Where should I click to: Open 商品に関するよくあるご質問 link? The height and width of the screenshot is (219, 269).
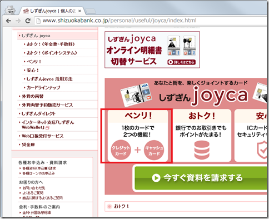[x=42, y=198]
